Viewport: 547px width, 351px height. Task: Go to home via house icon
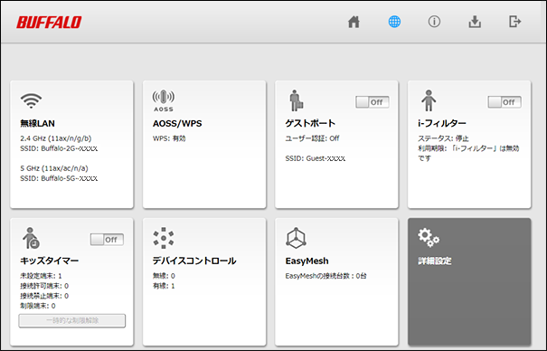[354, 22]
